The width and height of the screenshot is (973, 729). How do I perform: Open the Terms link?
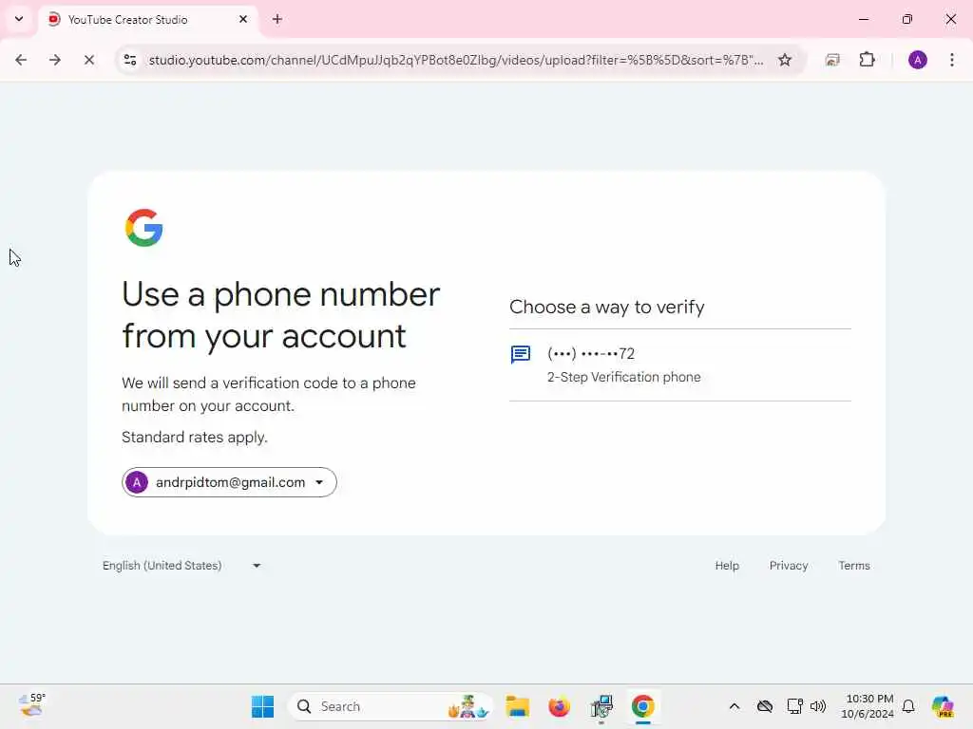854,566
